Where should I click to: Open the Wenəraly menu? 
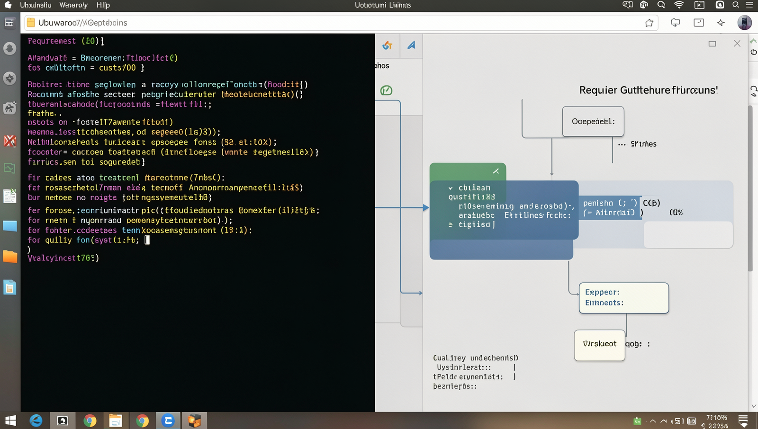tap(73, 5)
